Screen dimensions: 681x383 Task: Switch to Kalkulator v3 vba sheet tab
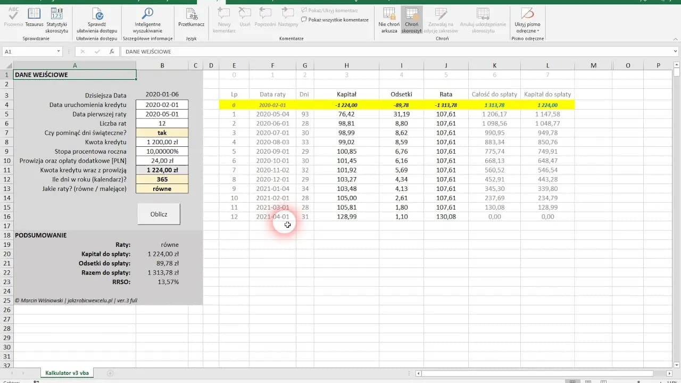(x=67, y=373)
